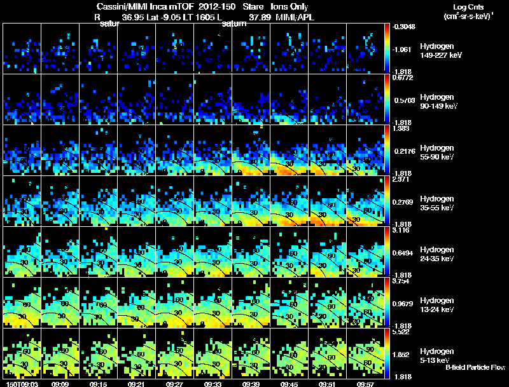Viewport: 509px width, 387px height.
Task: Click the Hydrogen 35-55 keV color bar
Action: (387, 201)
